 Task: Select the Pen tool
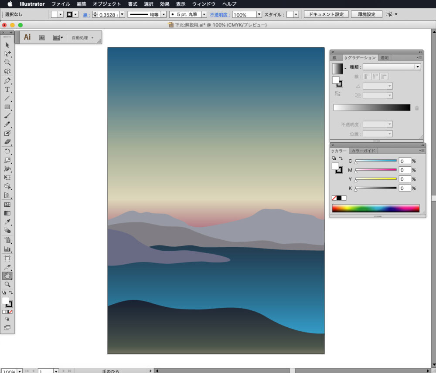[x=7, y=81]
